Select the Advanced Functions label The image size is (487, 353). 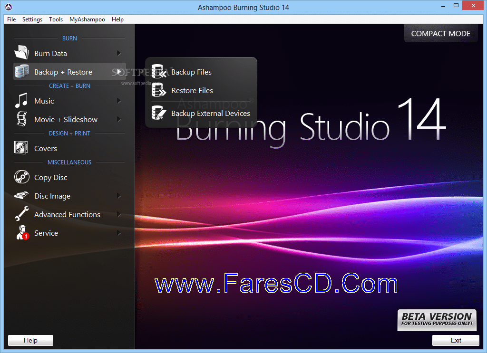click(x=67, y=214)
